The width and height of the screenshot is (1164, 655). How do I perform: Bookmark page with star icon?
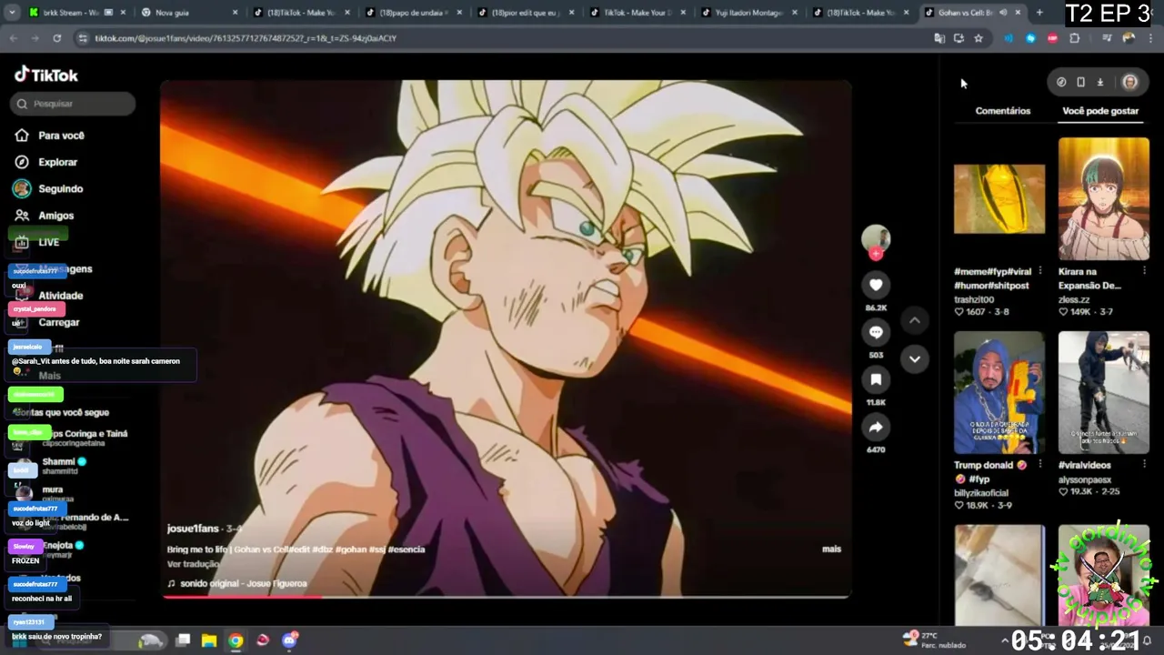click(x=978, y=38)
